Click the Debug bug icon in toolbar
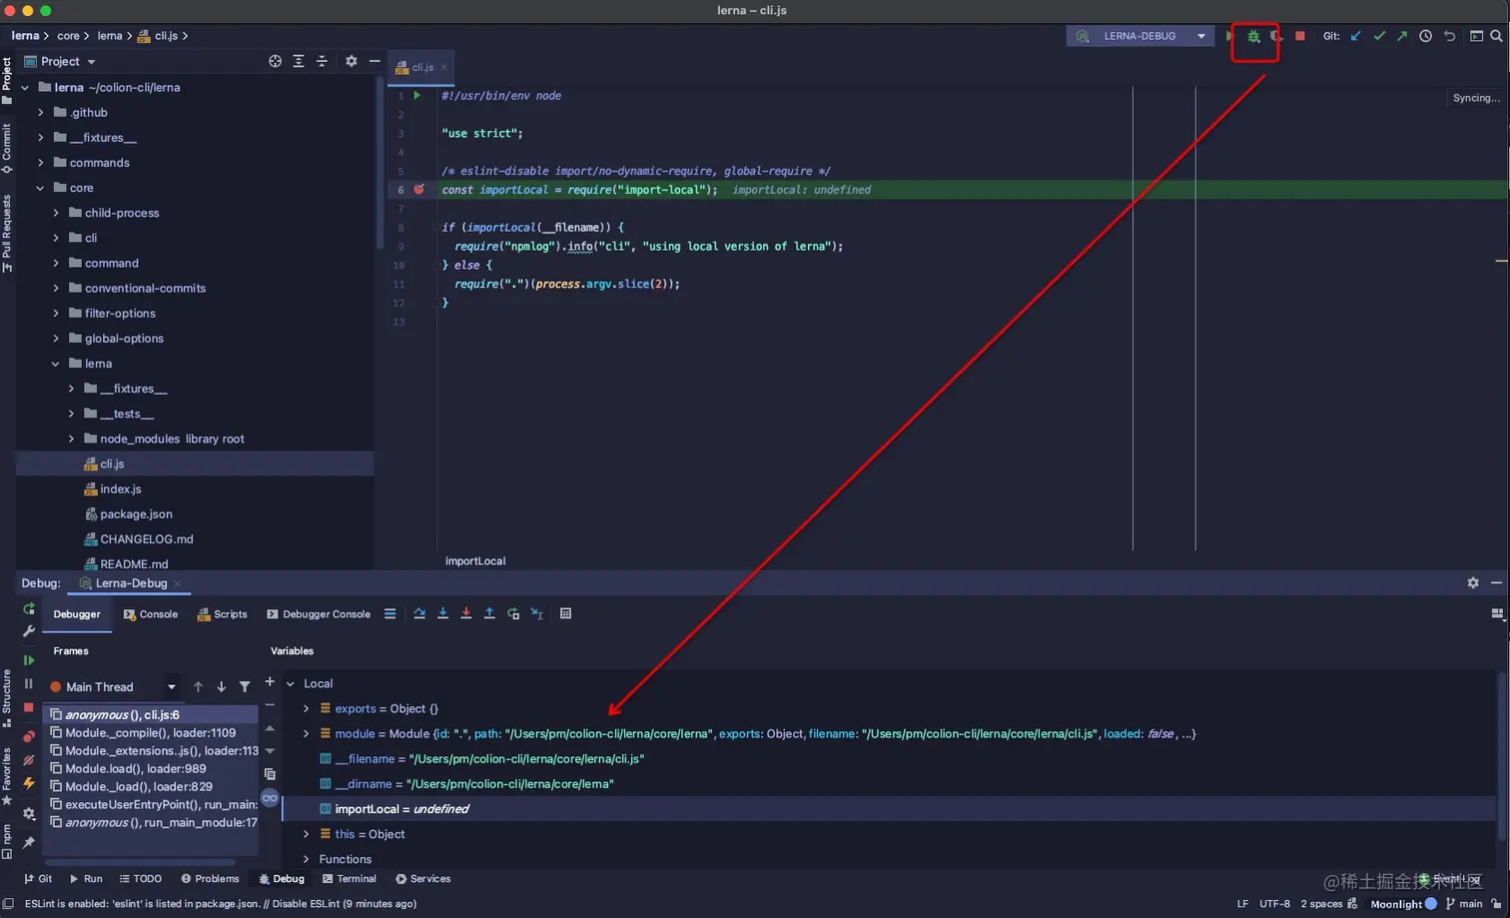This screenshot has height=918, width=1510. click(1253, 36)
